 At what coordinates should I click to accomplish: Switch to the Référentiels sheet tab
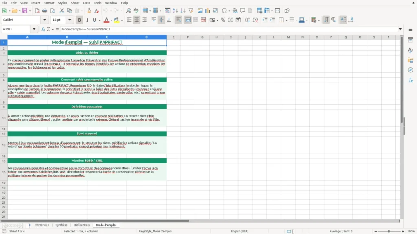click(x=82, y=225)
